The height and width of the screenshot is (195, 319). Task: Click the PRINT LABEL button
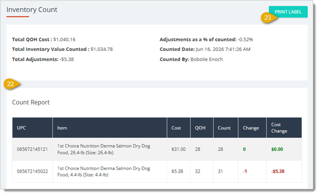click(288, 12)
